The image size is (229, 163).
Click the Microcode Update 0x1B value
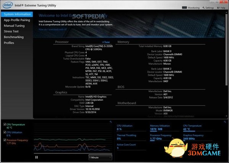pos(88,87)
